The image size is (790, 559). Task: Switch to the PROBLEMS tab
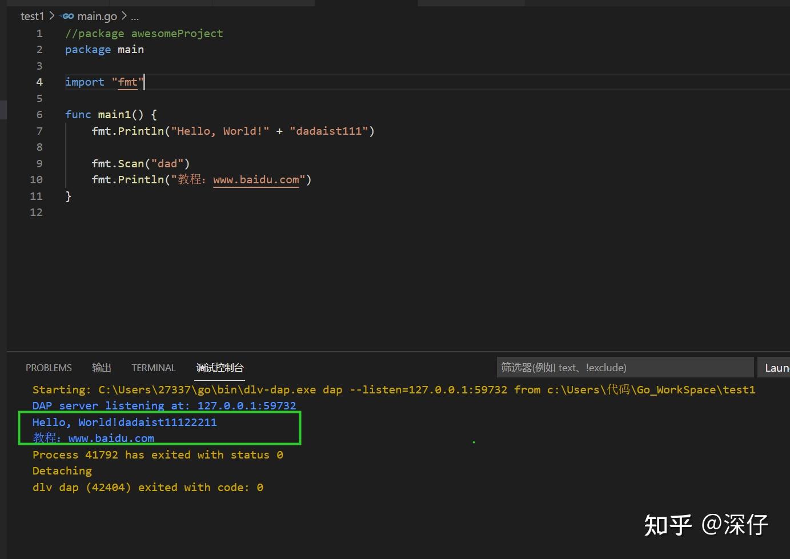49,368
